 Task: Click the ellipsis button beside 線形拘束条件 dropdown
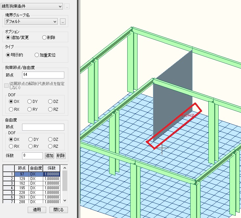pyautogui.click(x=67, y=6)
